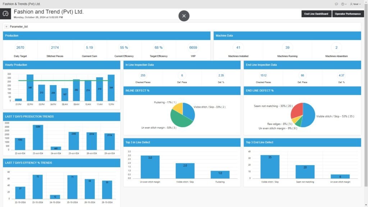Go to the Operator Performance page
Viewport: 368px width, 207px height.
[348, 14]
